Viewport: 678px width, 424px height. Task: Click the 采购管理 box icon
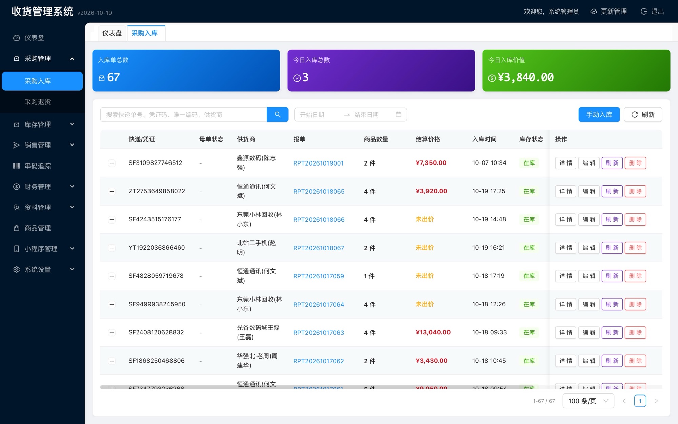click(16, 58)
